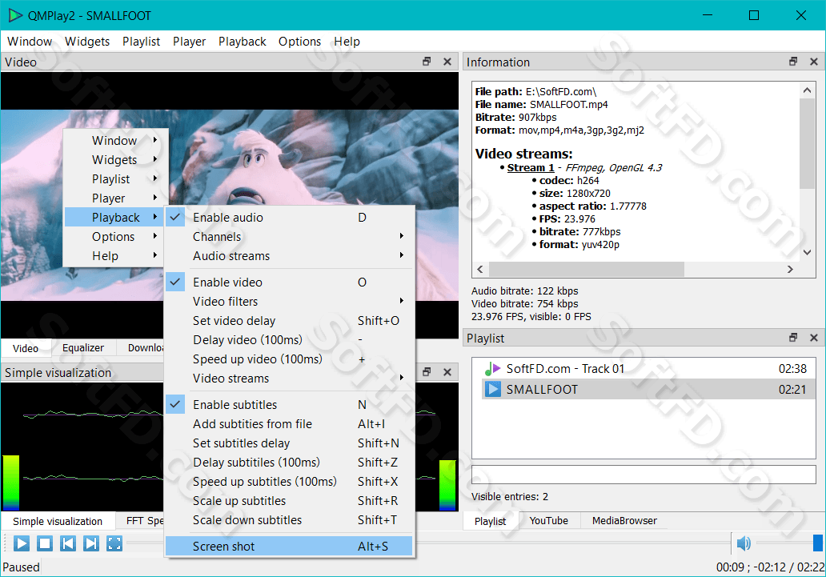This screenshot has height=577, width=826.
Task: Open the Window menu in menu bar
Action: click(30, 41)
